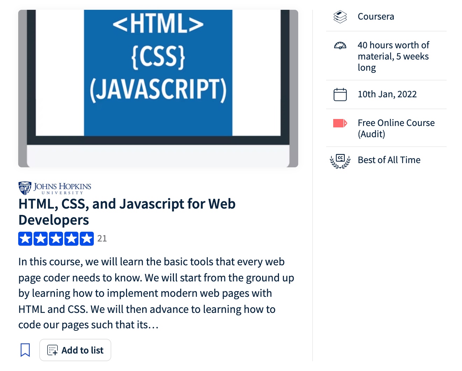The image size is (462, 371).
Task: Click the first star in the rating
Action: click(25, 239)
